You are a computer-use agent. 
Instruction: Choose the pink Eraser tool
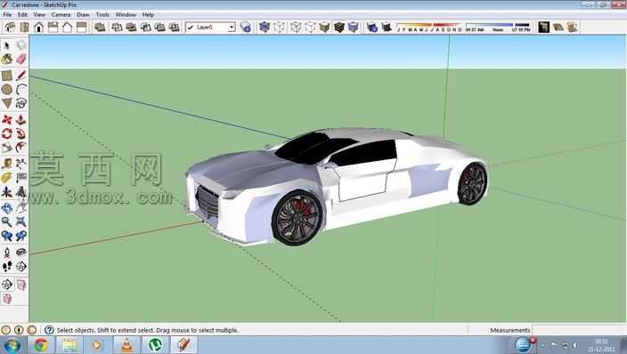click(x=21, y=59)
